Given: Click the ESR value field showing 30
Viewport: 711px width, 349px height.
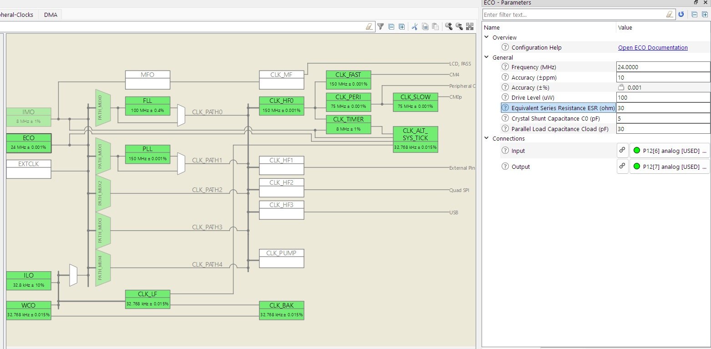Looking at the screenshot, I should tap(663, 108).
